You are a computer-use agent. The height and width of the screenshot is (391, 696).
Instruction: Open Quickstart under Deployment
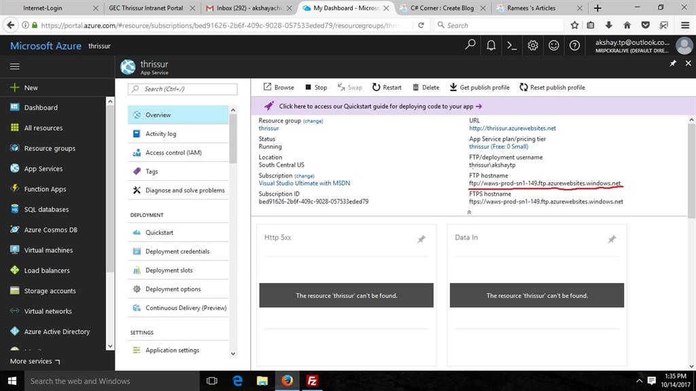point(178,233)
